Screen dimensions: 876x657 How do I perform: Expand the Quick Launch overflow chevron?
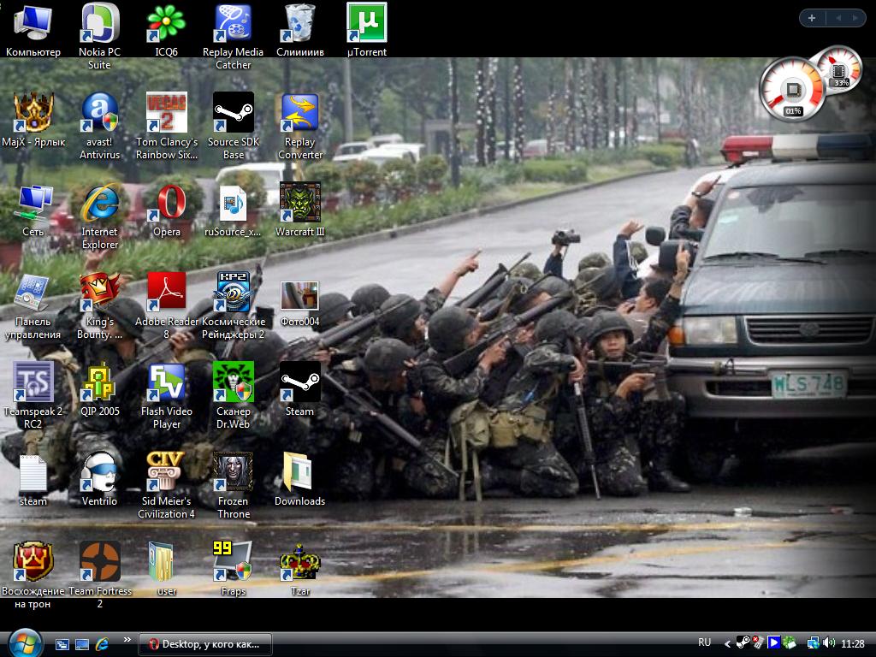[x=127, y=640]
